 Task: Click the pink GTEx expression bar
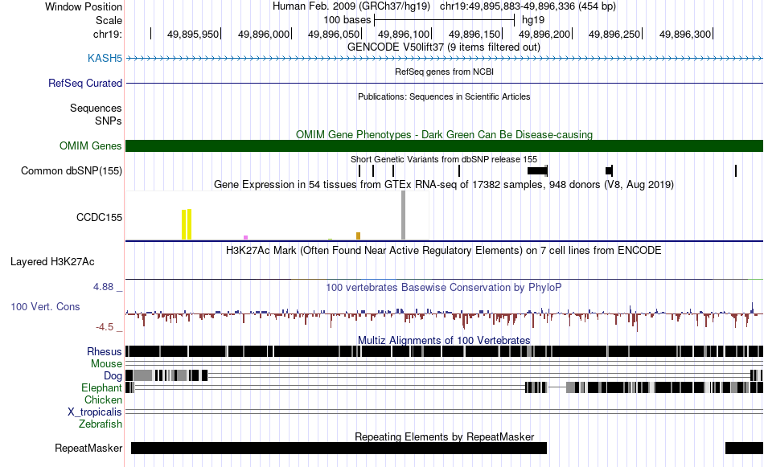(245, 238)
